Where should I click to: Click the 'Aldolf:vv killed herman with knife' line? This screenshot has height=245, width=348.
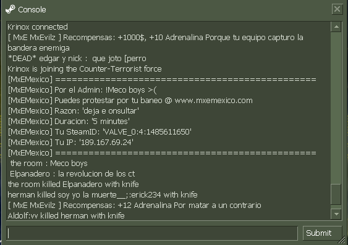(x=66, y=215)
